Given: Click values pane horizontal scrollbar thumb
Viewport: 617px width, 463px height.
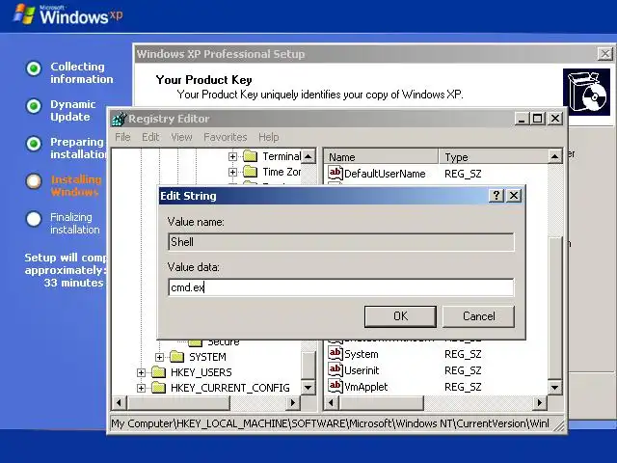Looking at the screenshot, I should 381,403.
